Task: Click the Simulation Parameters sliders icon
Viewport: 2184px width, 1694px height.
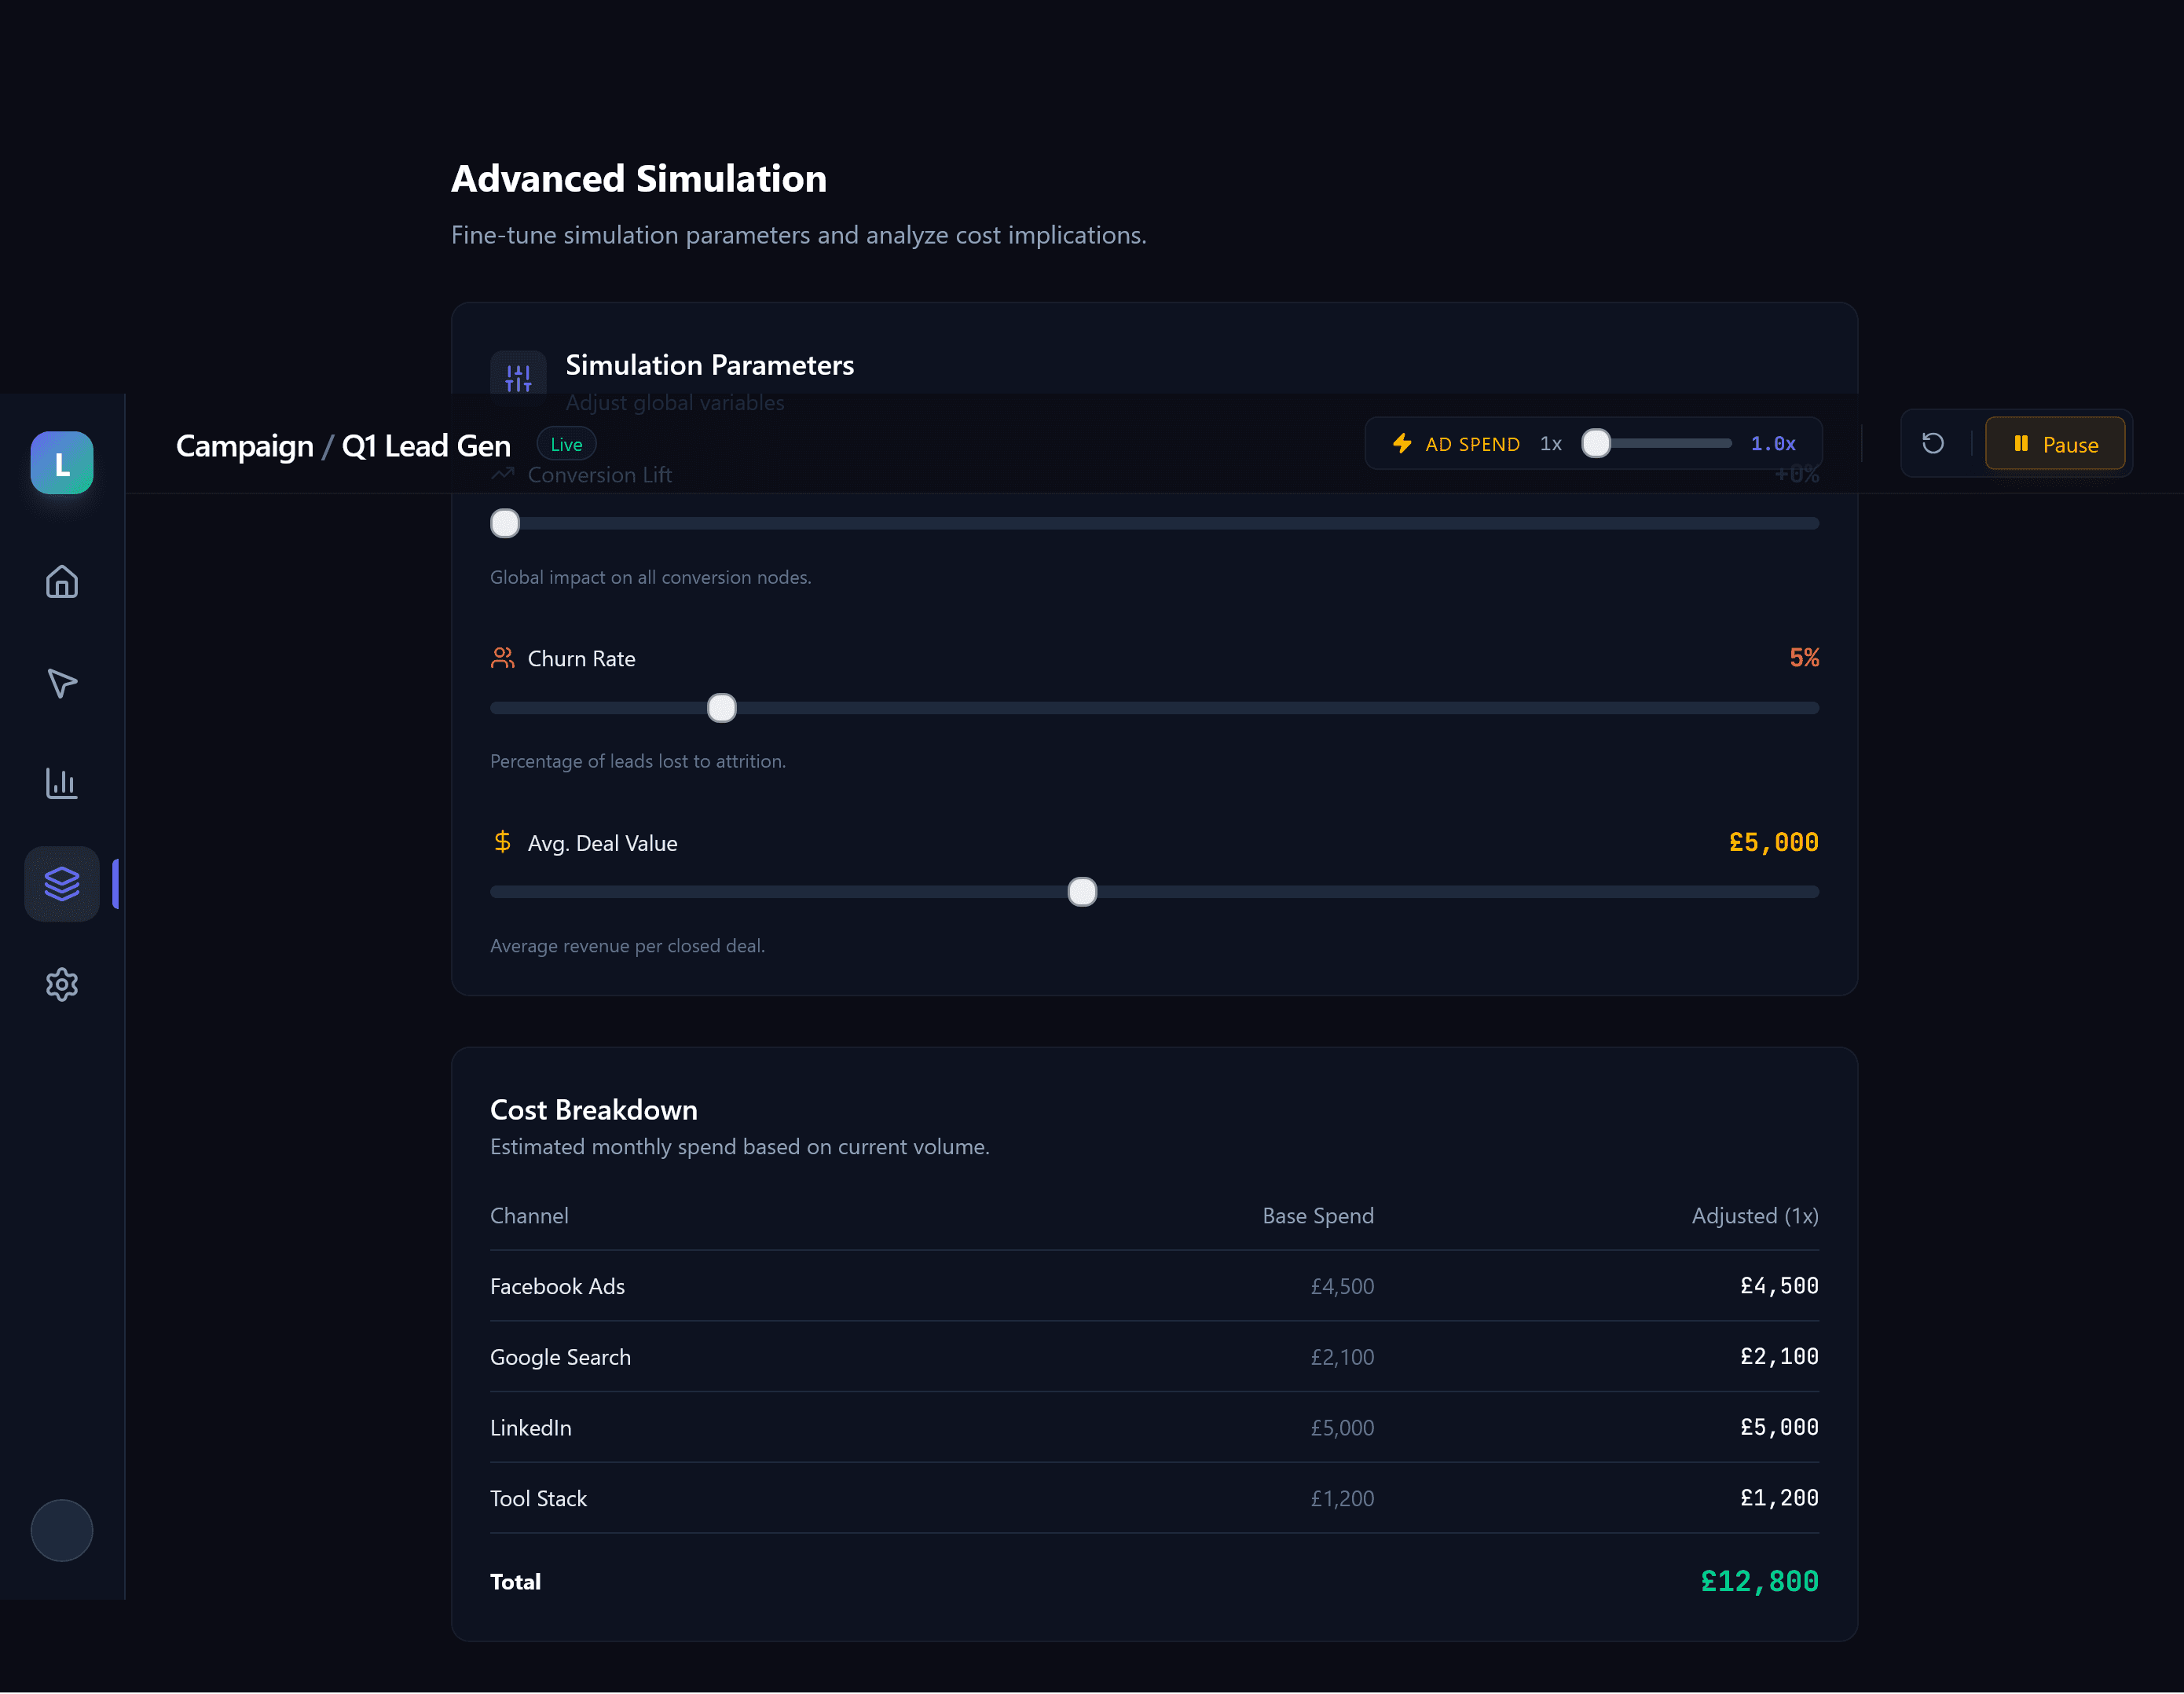Action: click(x=518, y=377)
